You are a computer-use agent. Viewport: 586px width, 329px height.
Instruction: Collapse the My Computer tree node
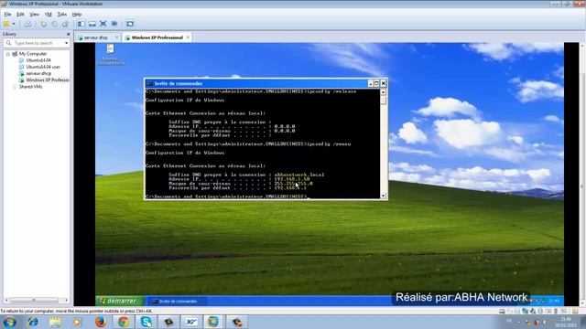8,54
